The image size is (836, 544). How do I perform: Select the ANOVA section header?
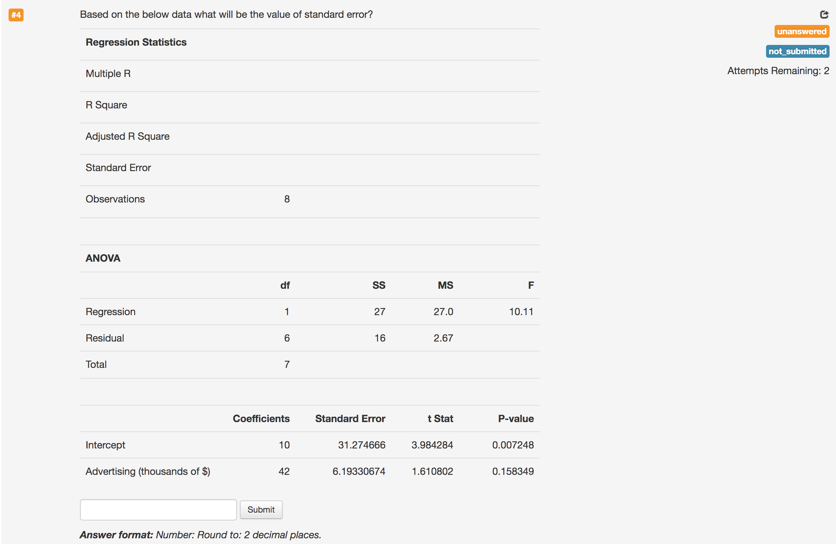(102, 258)
